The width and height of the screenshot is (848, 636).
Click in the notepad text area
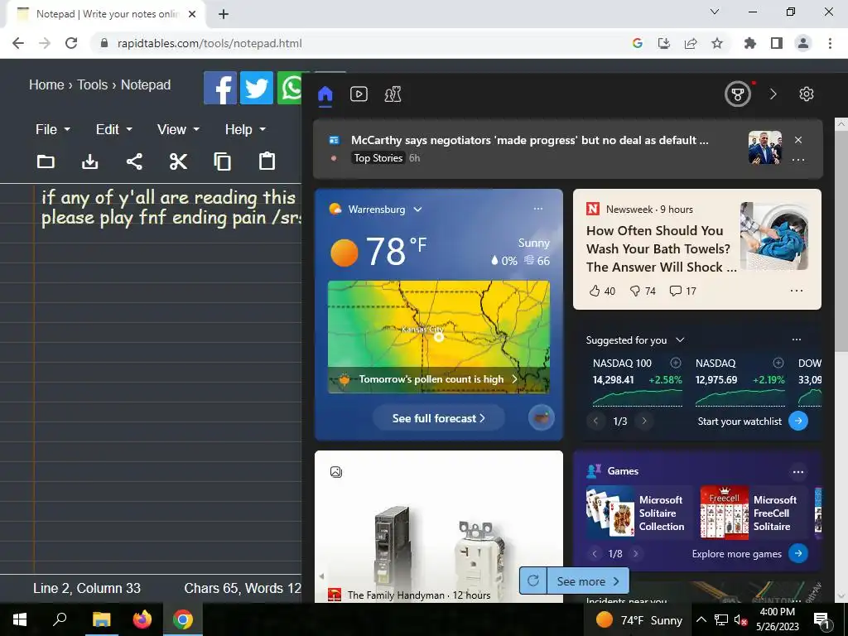click(167, 378)
